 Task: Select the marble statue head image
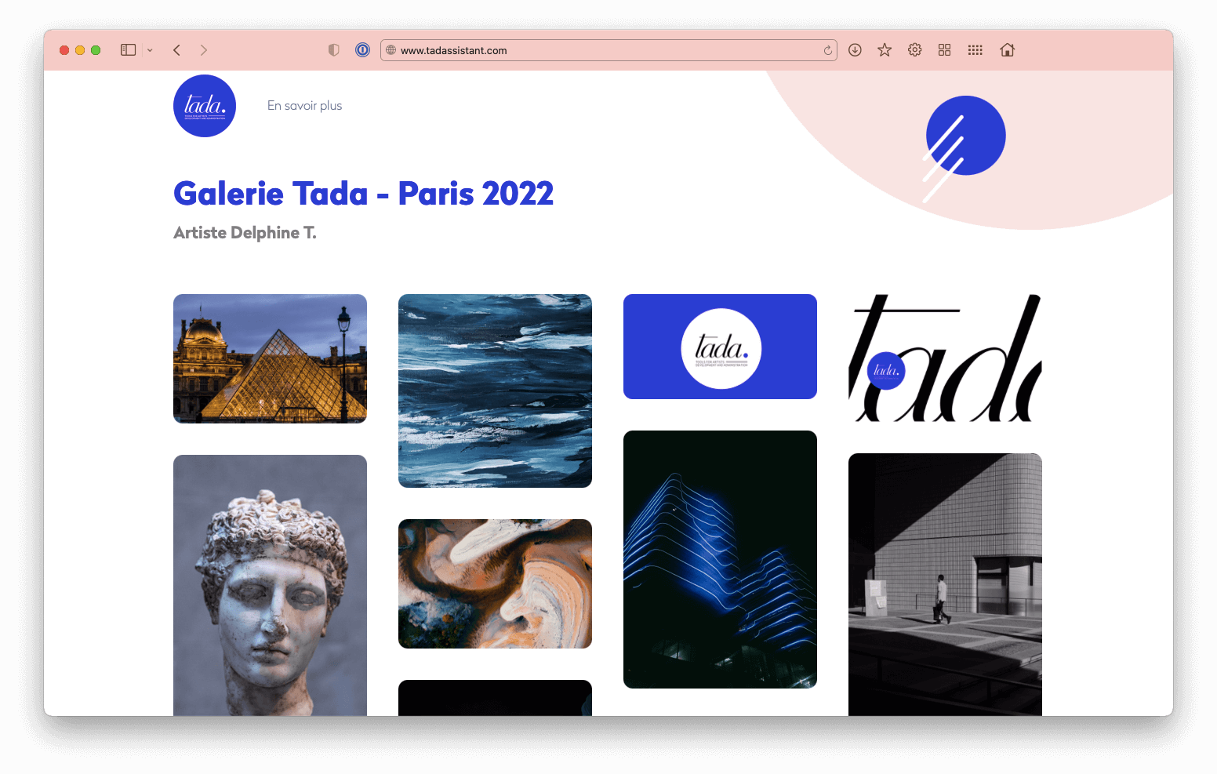click(x=270, y=584)
